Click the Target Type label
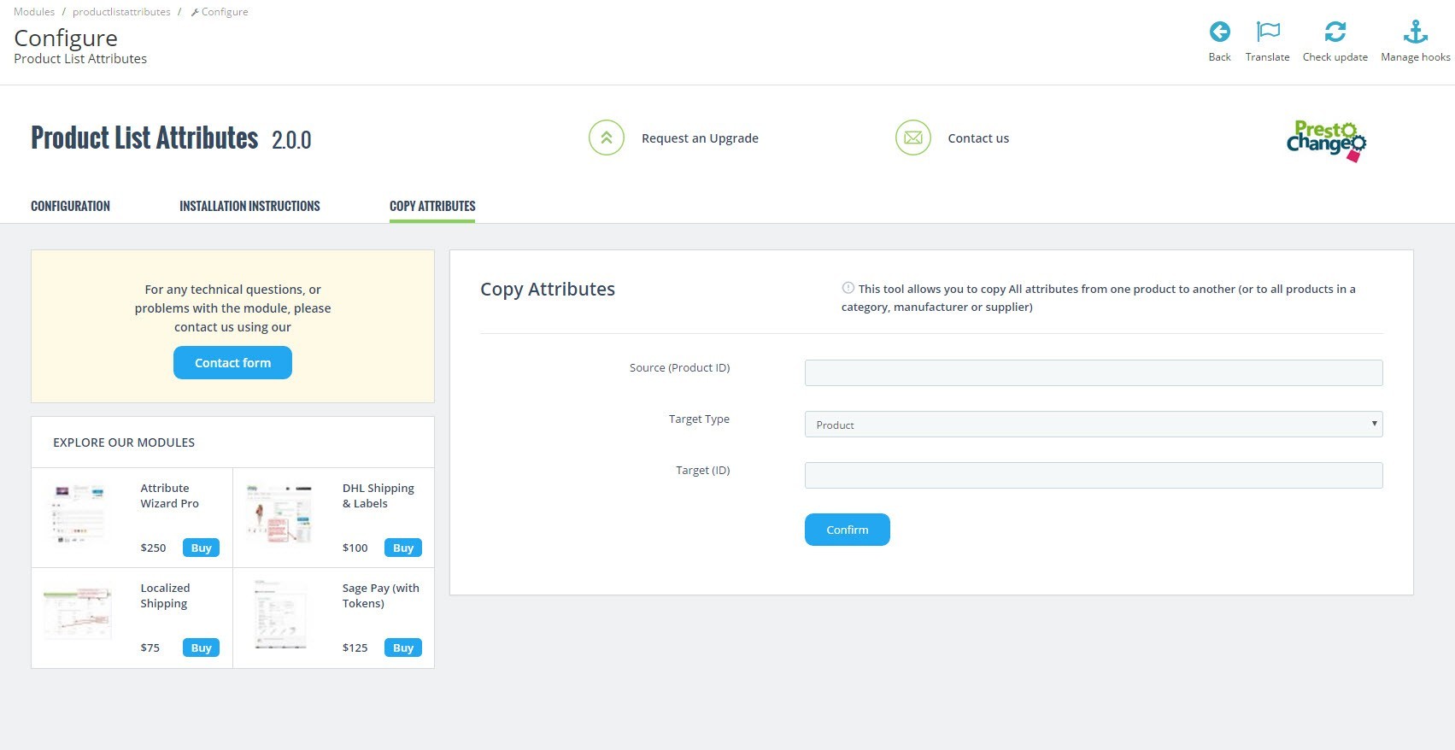Screen dimensions: 1455x750 tap(699, 419)
